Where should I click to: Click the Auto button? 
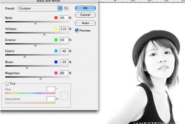coord(85,23)
